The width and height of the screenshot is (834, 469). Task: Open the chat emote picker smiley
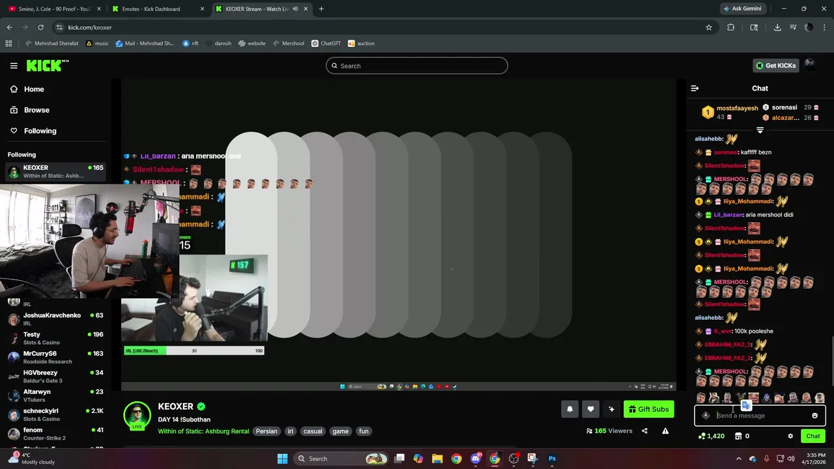pos(814,416)
